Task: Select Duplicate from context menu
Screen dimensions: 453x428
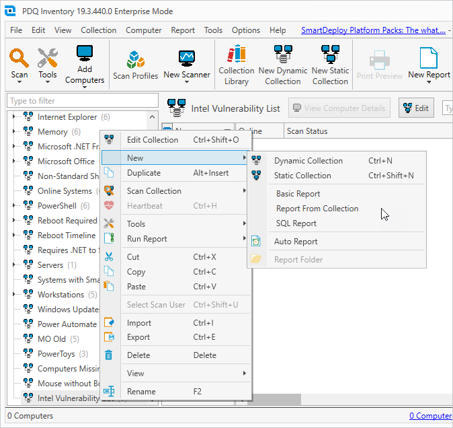Action: click(x=176, y=173)
